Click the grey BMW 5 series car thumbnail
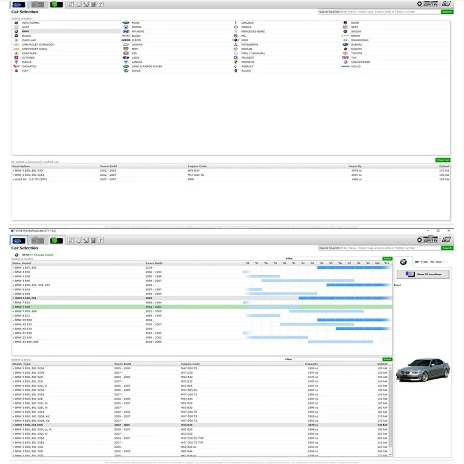 tap(423, 370)
